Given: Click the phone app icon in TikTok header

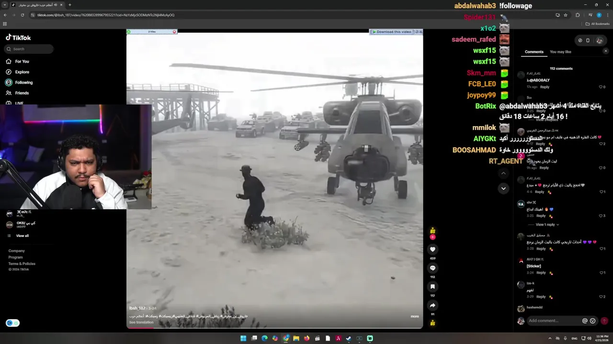Looking at the screenshot, I should 588,41.
